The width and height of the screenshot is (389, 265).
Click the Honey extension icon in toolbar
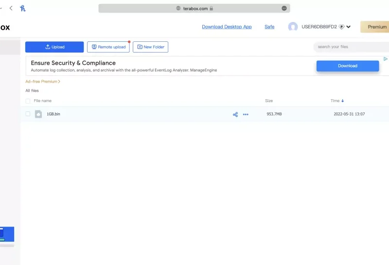[23, 8]
